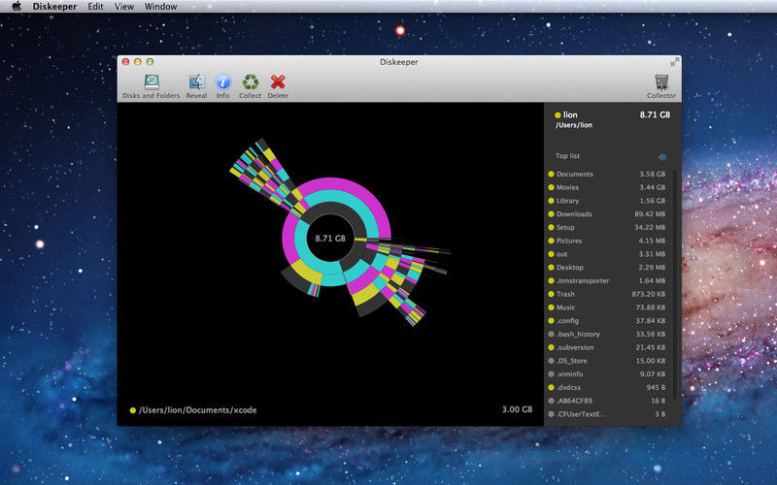
Task: Click the blue back arrow near Top list
Action: [x=661, y=156]
